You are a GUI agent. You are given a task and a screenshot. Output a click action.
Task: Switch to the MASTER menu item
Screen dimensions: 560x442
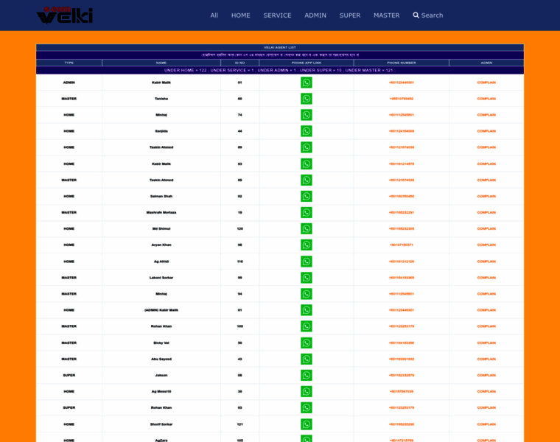click(x=386, y=15)
